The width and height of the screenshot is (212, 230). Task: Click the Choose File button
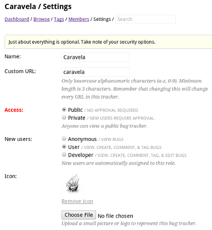tap(78, 215)
